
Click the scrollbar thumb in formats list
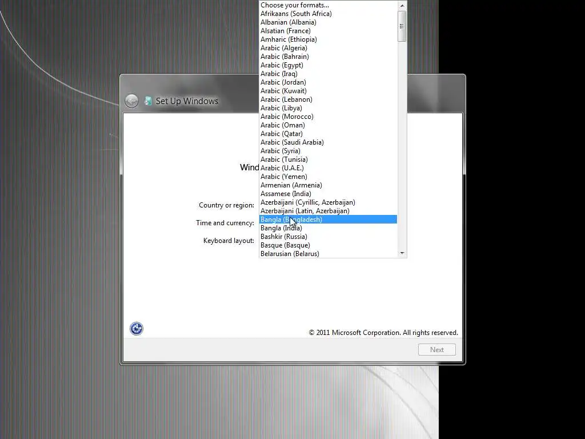[x=402, y=26]
